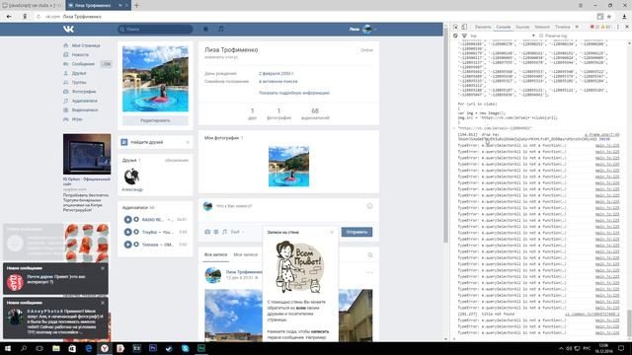Viewport: 632px width, 355px height.
Task: Close the second Новое сообщение notification
Action: coord(103,303)
